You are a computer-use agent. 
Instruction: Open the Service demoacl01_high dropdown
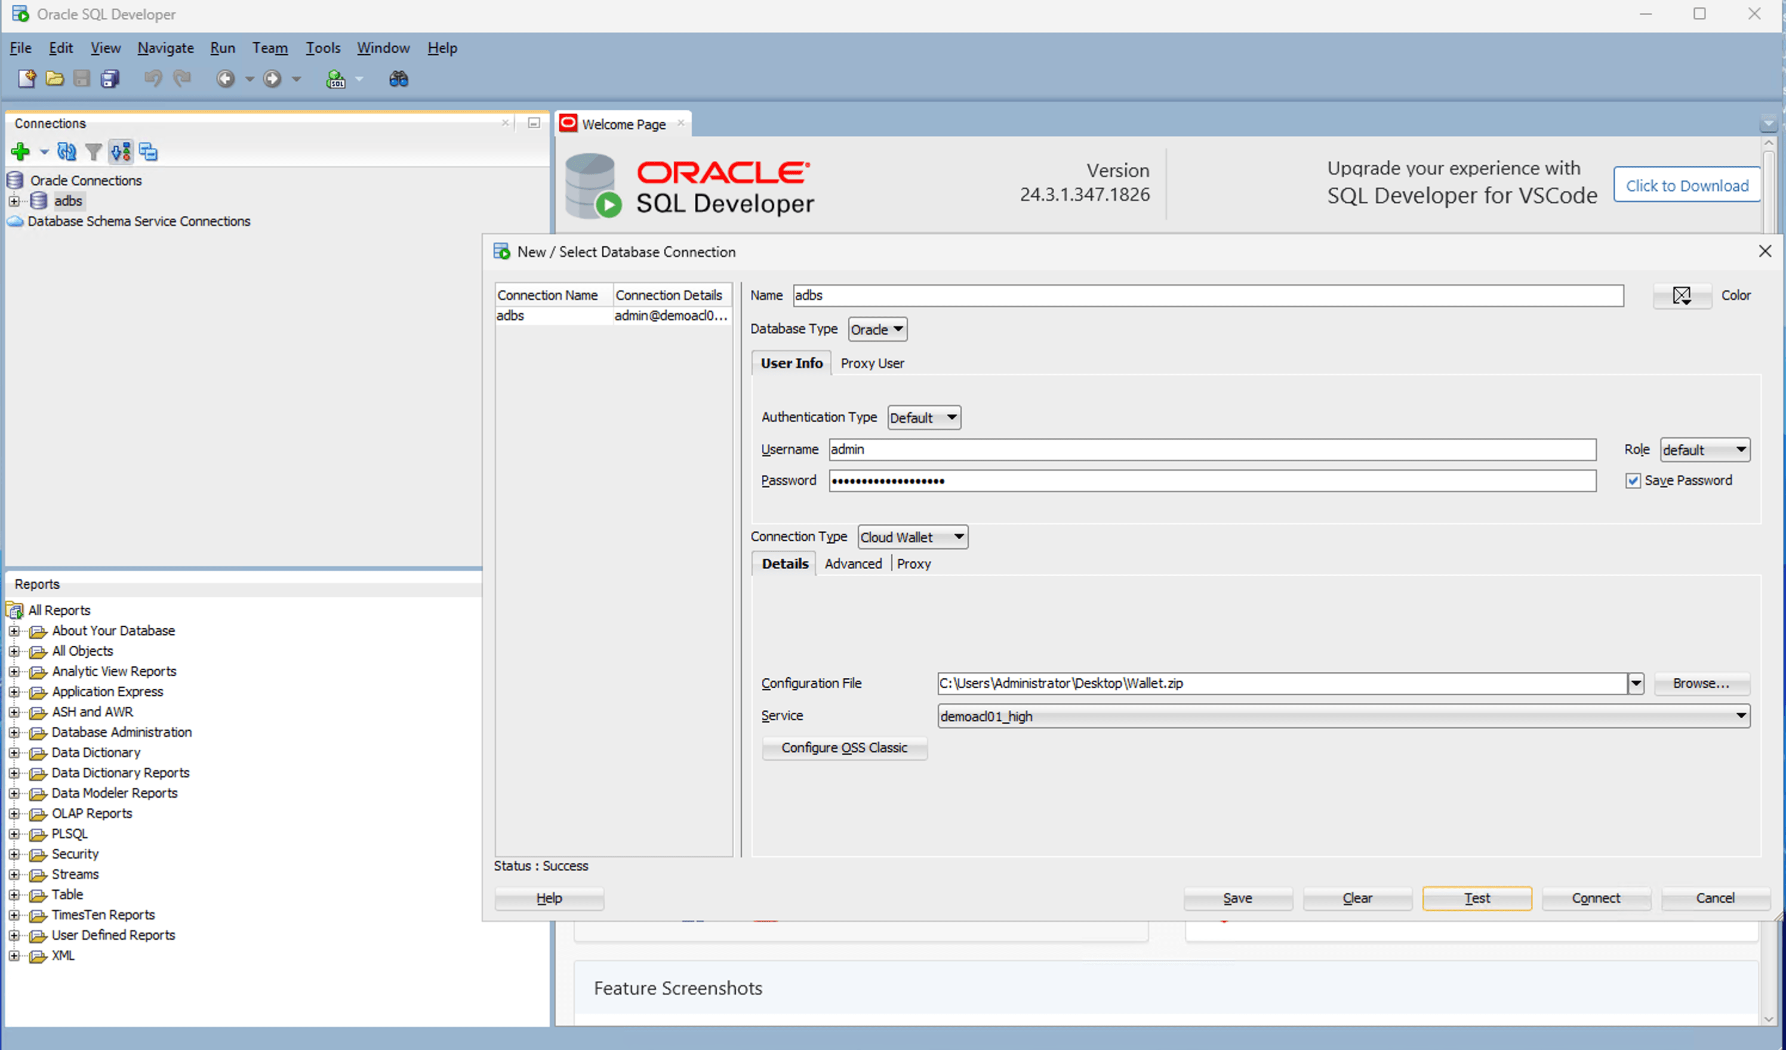tap(1344, 717)
